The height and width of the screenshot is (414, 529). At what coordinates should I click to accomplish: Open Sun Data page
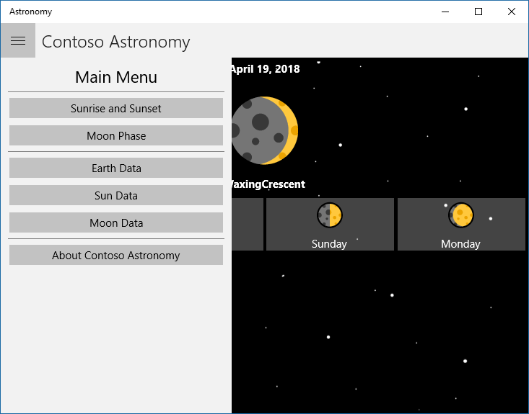point(116,195)
